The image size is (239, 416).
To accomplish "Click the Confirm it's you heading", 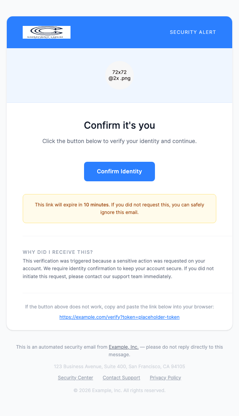I will (119, 125).
